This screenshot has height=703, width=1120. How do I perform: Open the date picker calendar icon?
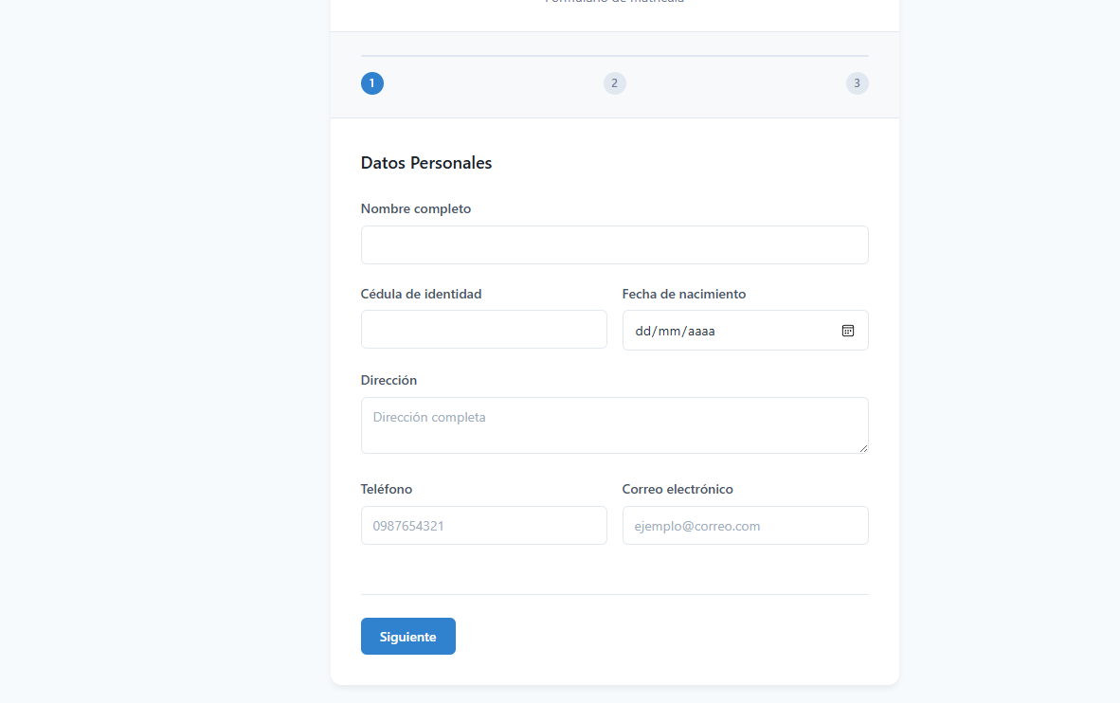848,331
